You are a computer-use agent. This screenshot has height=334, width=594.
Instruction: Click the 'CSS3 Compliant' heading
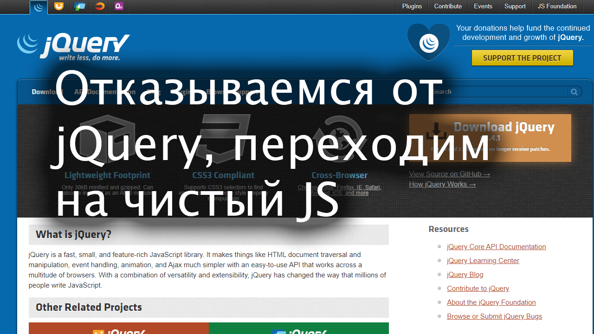pos(223,175)
